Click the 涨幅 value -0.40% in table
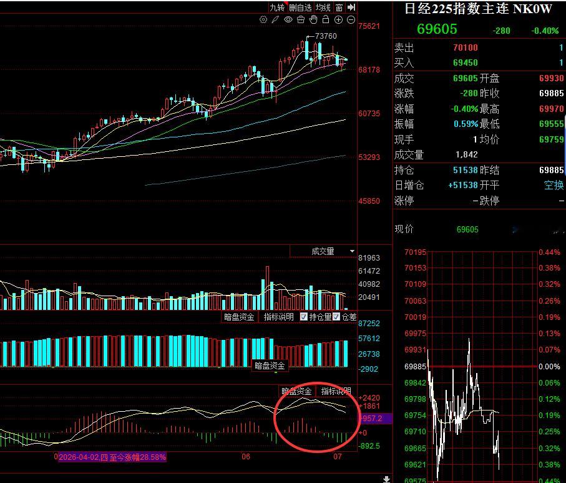566x483 pixels. click(x=464, y=109)
